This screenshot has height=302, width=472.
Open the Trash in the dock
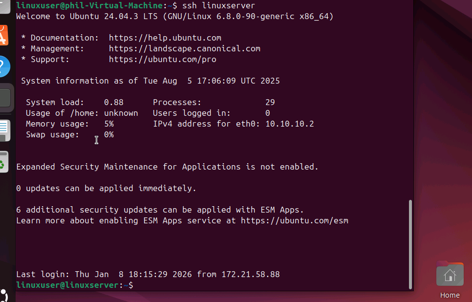pyautogui.click(x=4, y=163)
